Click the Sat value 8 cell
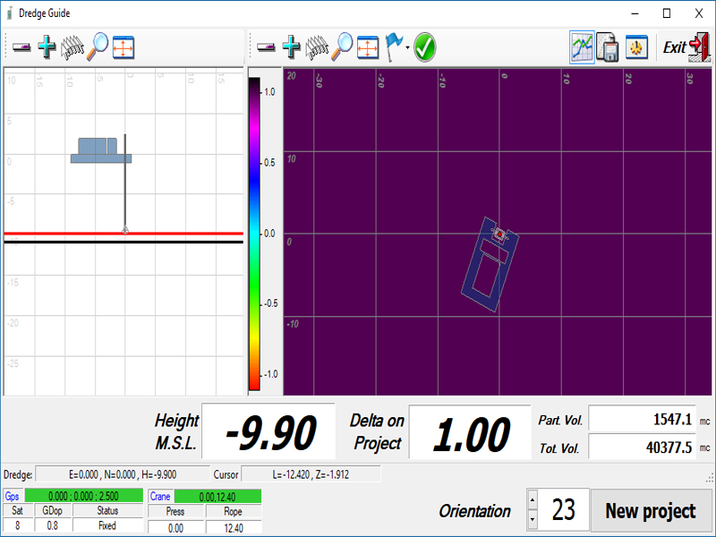Viewport: 716px width, 537px height. 18,525
